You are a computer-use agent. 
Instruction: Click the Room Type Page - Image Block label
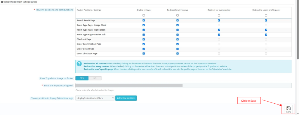(x=91, y=25)
